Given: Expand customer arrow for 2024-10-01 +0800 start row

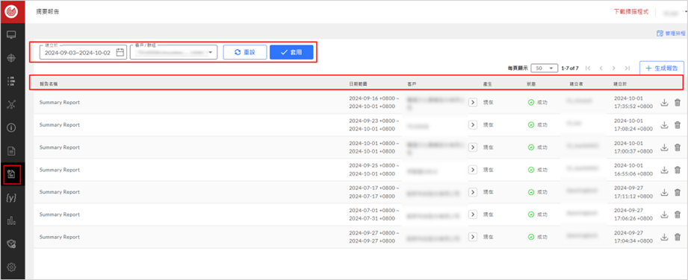Looking at the screenshot, I should [473, 147].
